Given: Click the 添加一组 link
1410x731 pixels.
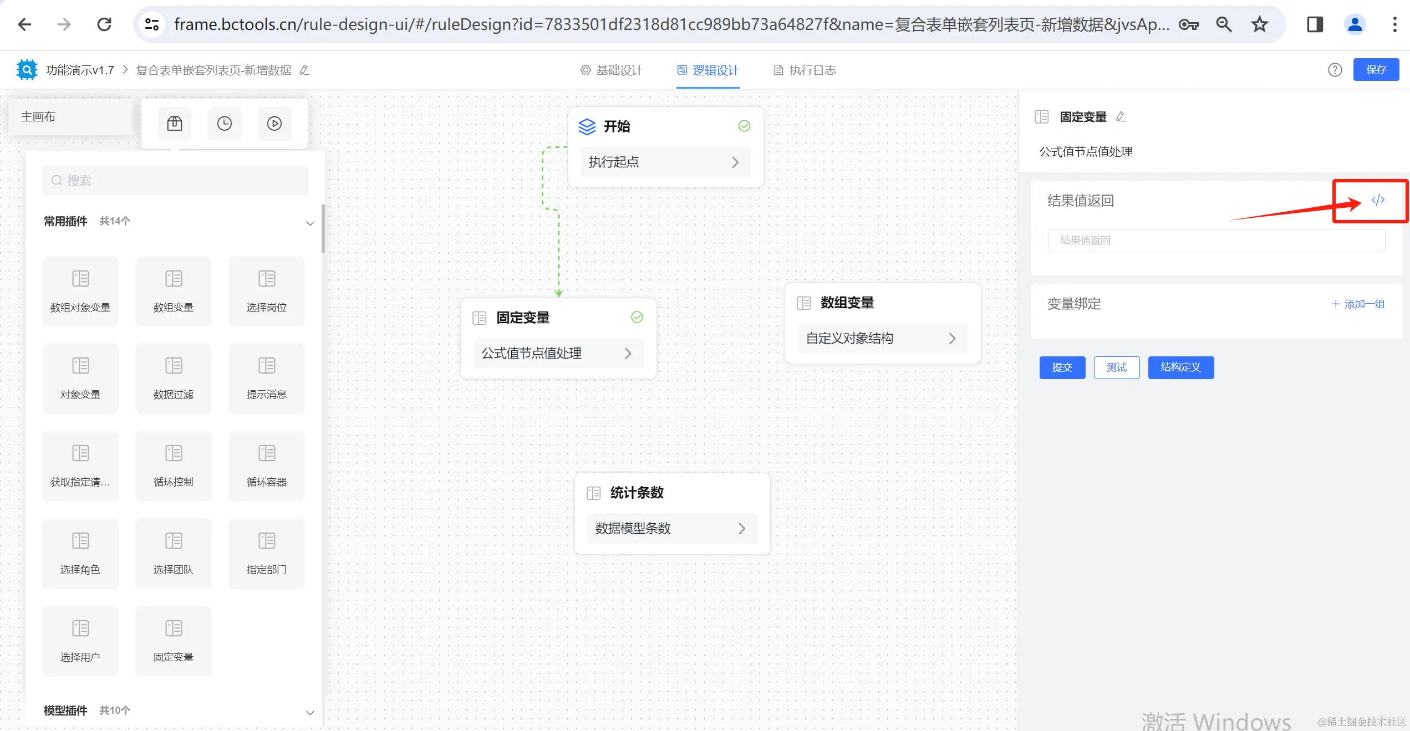Looking at the screenshot, I should (x=1358, y=304).
